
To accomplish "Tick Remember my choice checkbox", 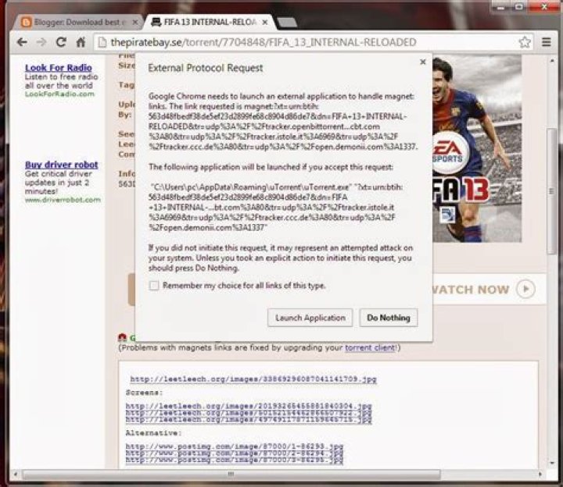I will point(154,286).
